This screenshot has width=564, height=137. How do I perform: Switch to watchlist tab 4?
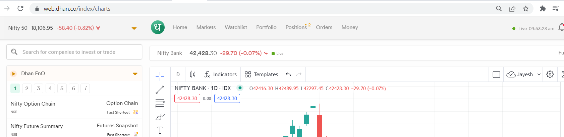pos(50,88)
